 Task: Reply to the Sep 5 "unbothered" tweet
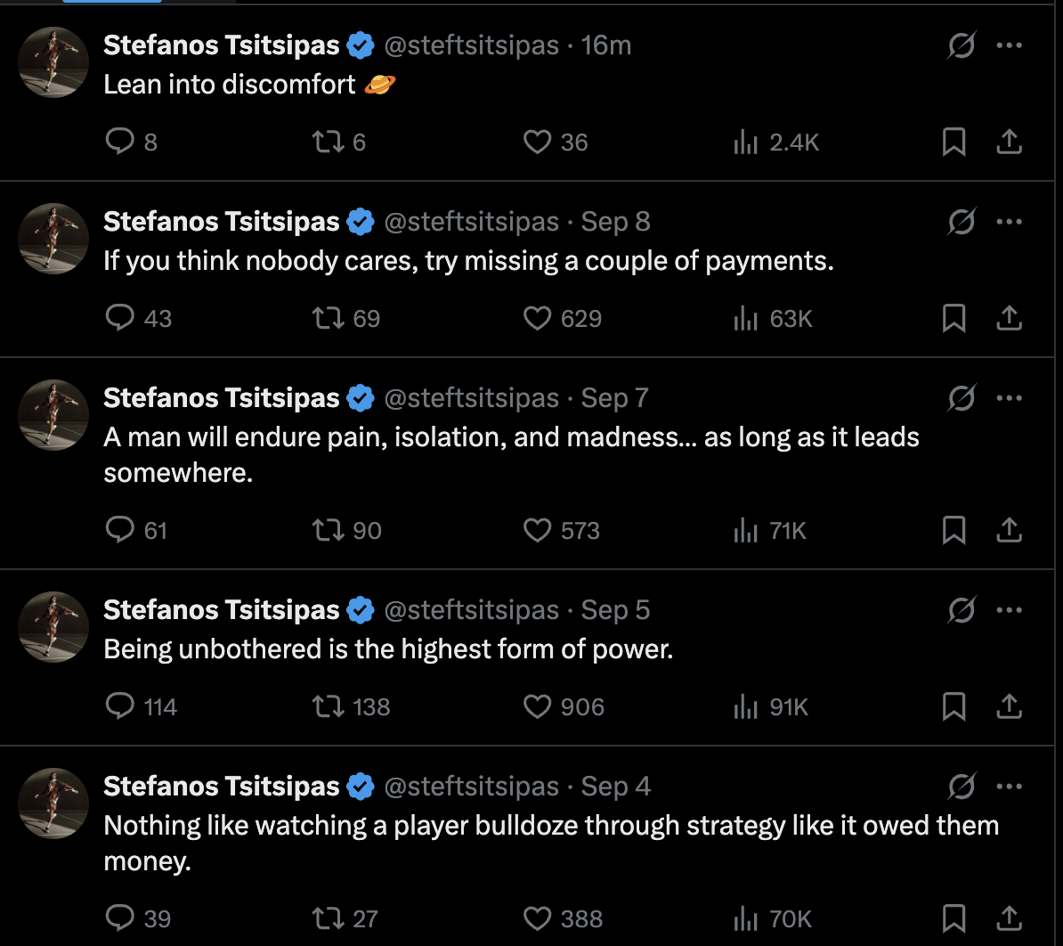[119, 707]
